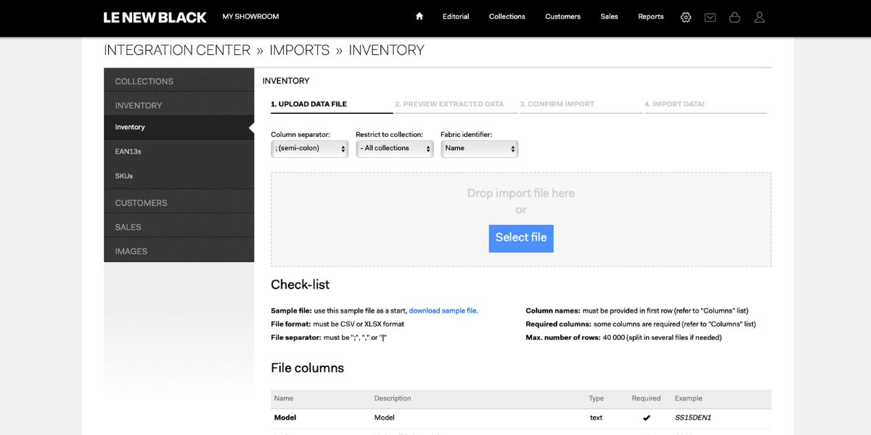
Task: Select EAN13s in the sidebar
Action: click(179, 152)
